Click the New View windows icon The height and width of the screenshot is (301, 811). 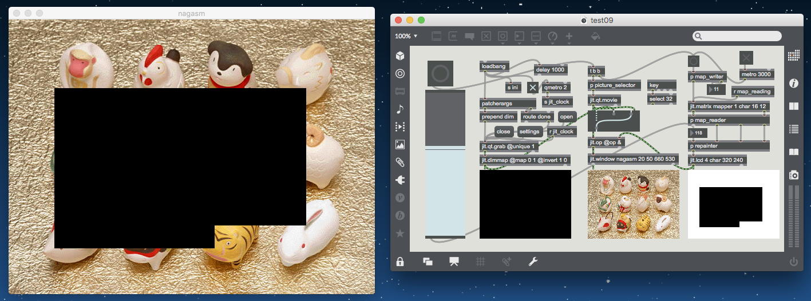428,262
